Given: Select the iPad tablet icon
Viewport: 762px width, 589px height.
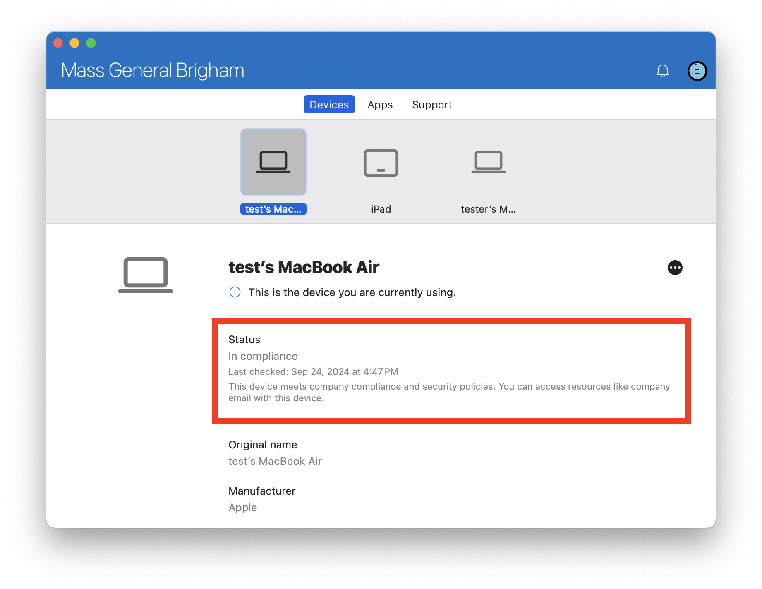Looking at the screenshot, I should [x=381, y=163].
